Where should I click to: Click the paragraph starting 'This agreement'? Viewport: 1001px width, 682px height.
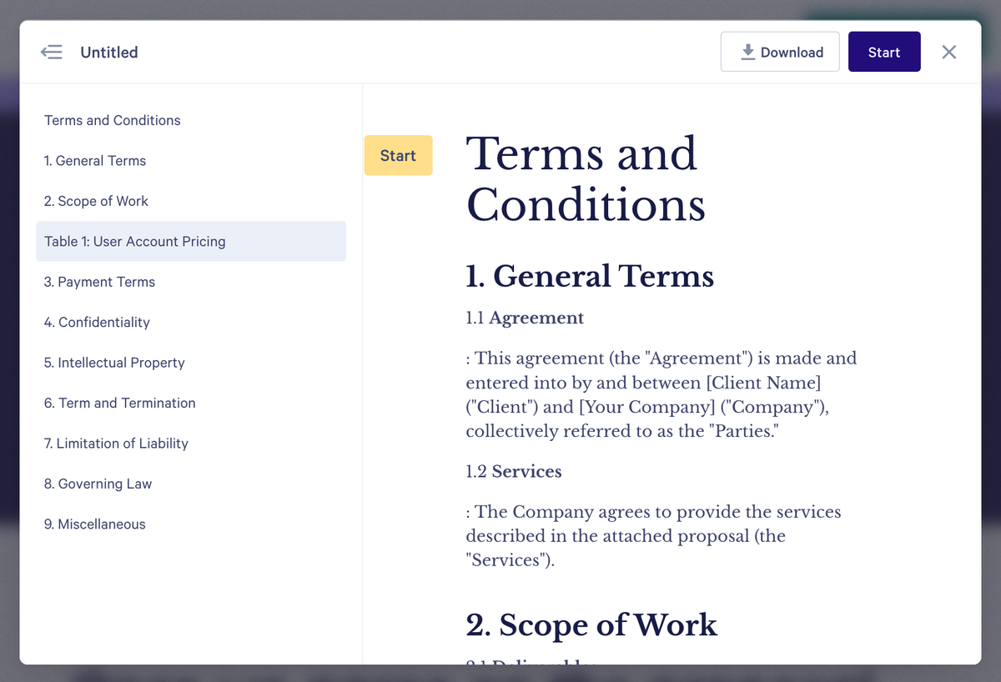(x=661, y=394)
